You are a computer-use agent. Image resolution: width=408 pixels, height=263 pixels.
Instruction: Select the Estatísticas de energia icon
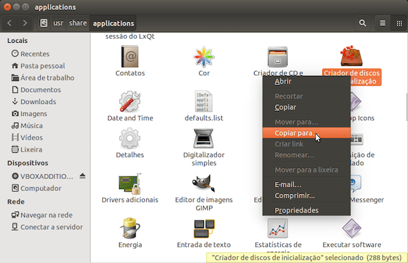(278, 228)
